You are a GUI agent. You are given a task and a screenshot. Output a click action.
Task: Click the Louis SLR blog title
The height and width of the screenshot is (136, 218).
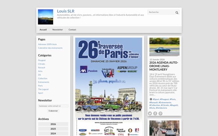pos(66,11)
